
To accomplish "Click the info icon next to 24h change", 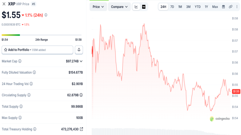I will coord(46,15).
